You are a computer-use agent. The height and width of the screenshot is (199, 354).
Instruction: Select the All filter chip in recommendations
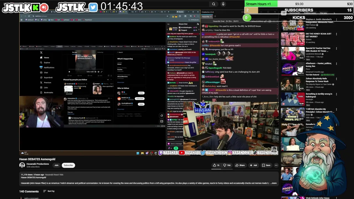[283, 13]
